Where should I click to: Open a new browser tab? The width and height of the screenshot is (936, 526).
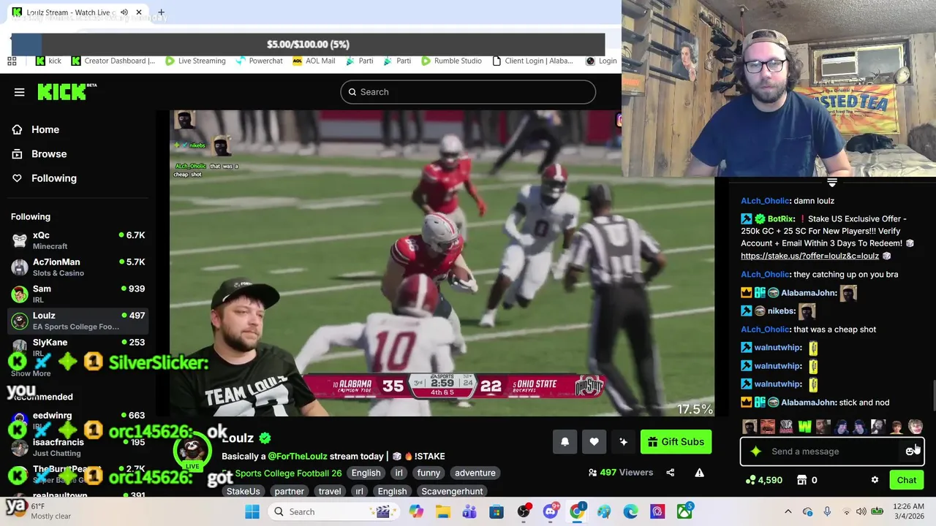tap(161, 12)
